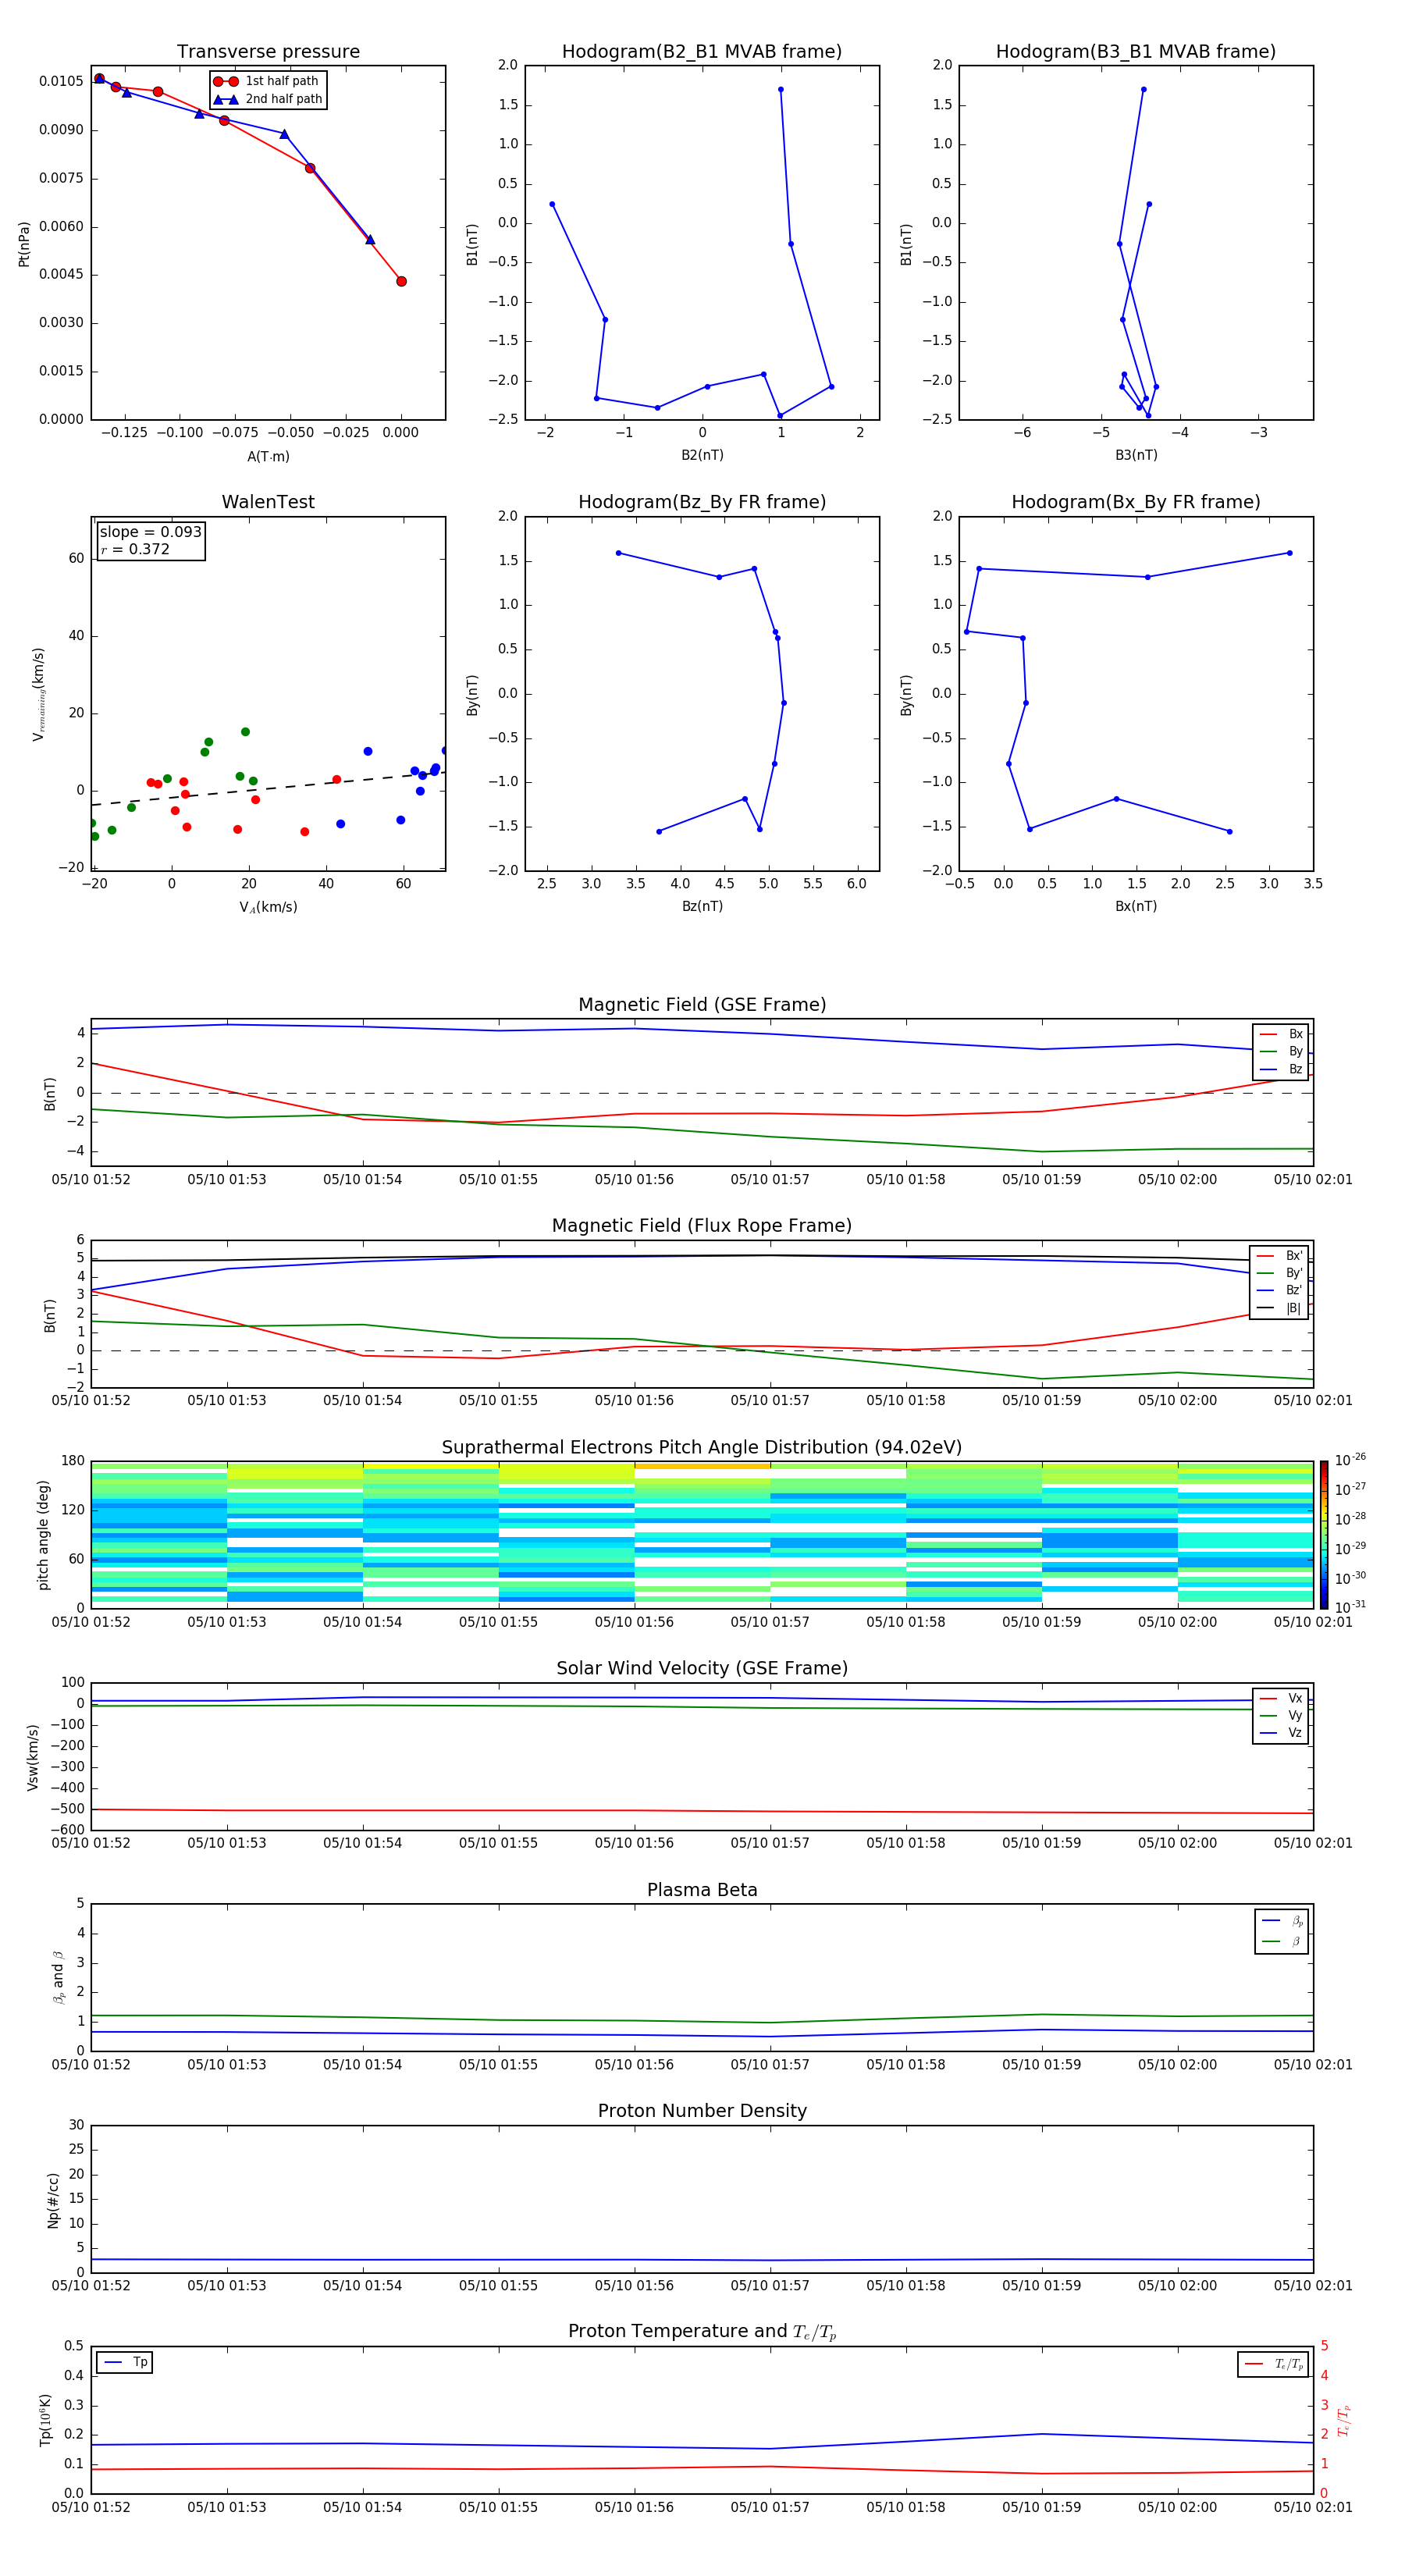Click the 'Pt(nPa)' y-axis label
The height and width of the screenshot is (2576, 1405).
[x=24, y=244]
